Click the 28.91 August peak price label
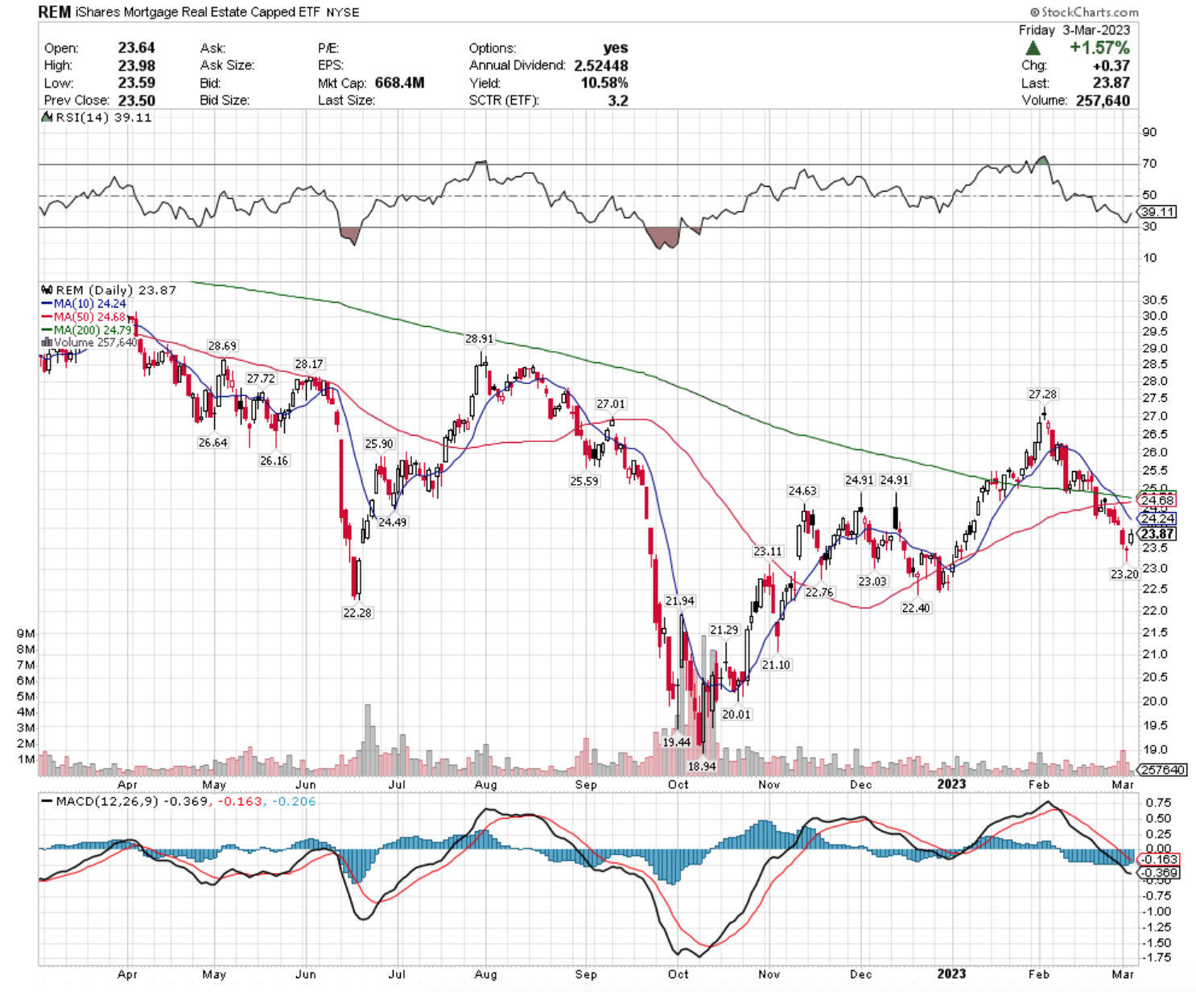This screenshot has width=1196, height=992. click(x=479, y=339)
